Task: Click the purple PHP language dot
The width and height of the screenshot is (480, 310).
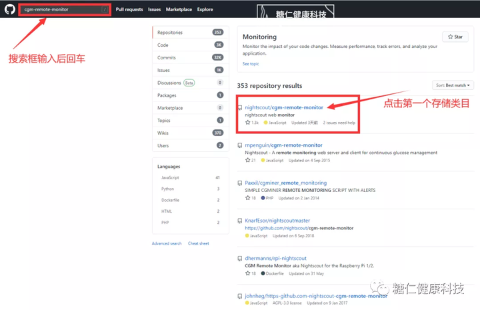Action: coord(263,198)
